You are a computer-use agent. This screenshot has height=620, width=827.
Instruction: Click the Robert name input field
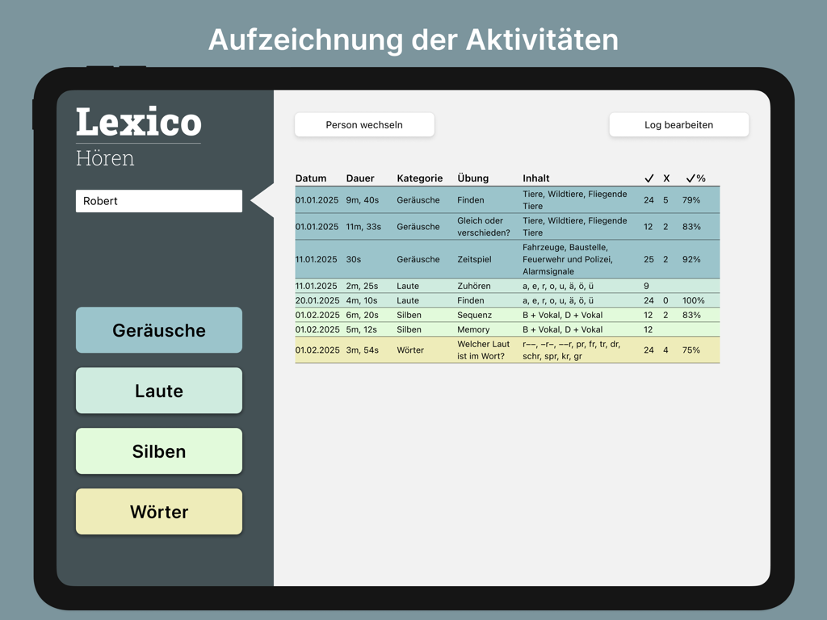[158, 200]
